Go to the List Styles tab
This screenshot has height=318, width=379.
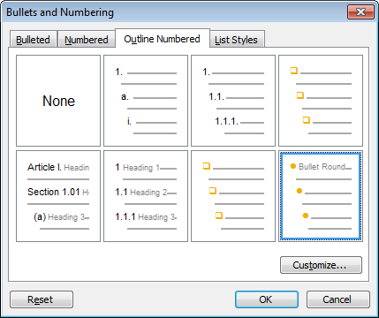[x=237, y=39]
